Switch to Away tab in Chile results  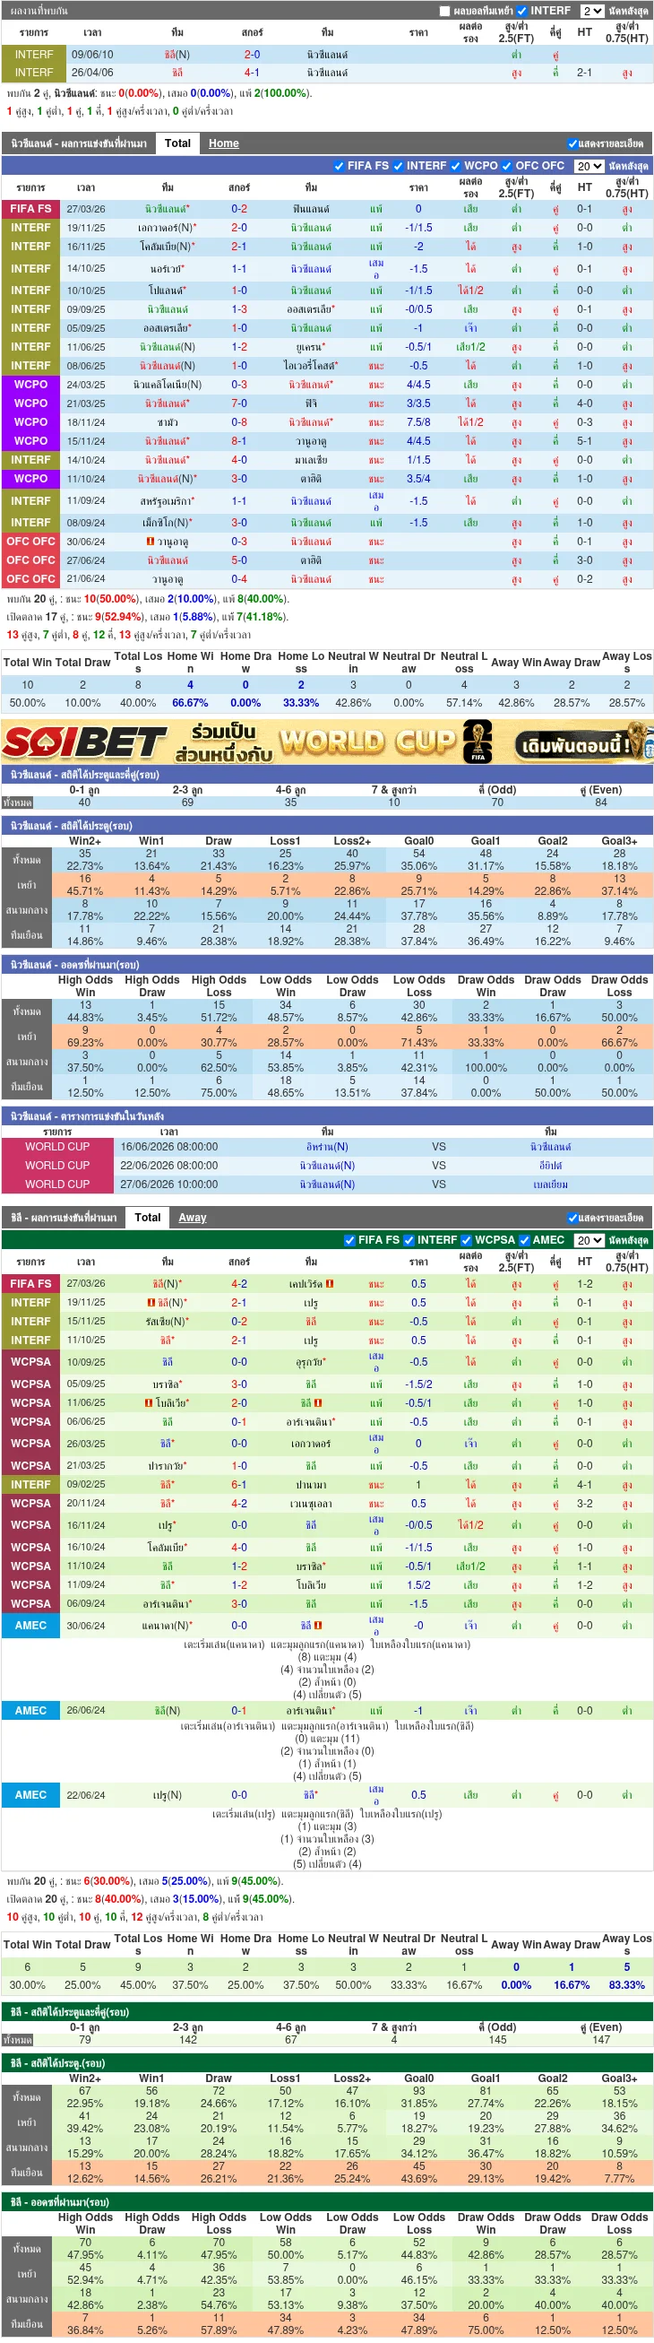193,1218
